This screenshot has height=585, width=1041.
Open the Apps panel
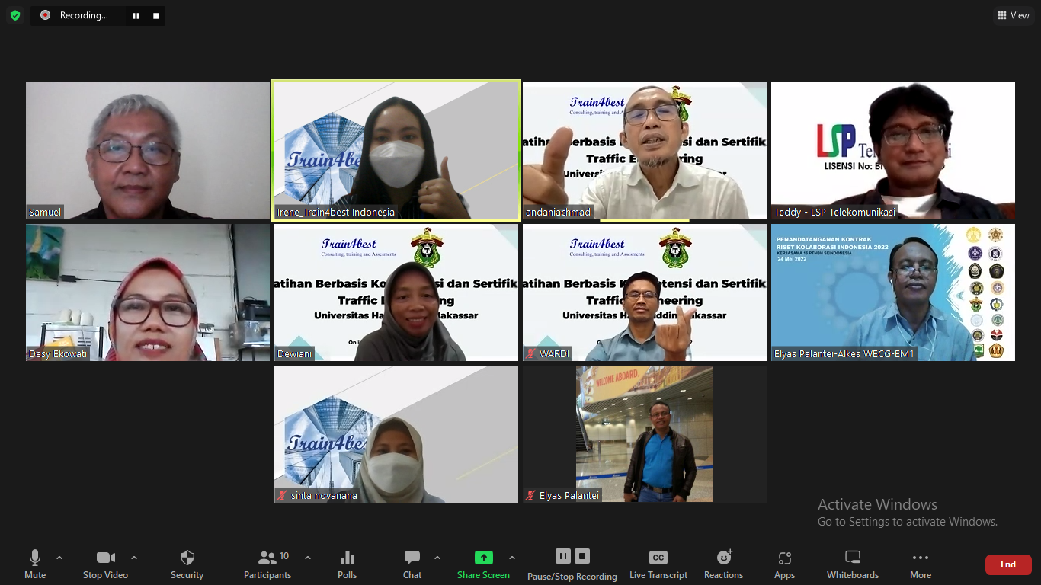point(784,564)
